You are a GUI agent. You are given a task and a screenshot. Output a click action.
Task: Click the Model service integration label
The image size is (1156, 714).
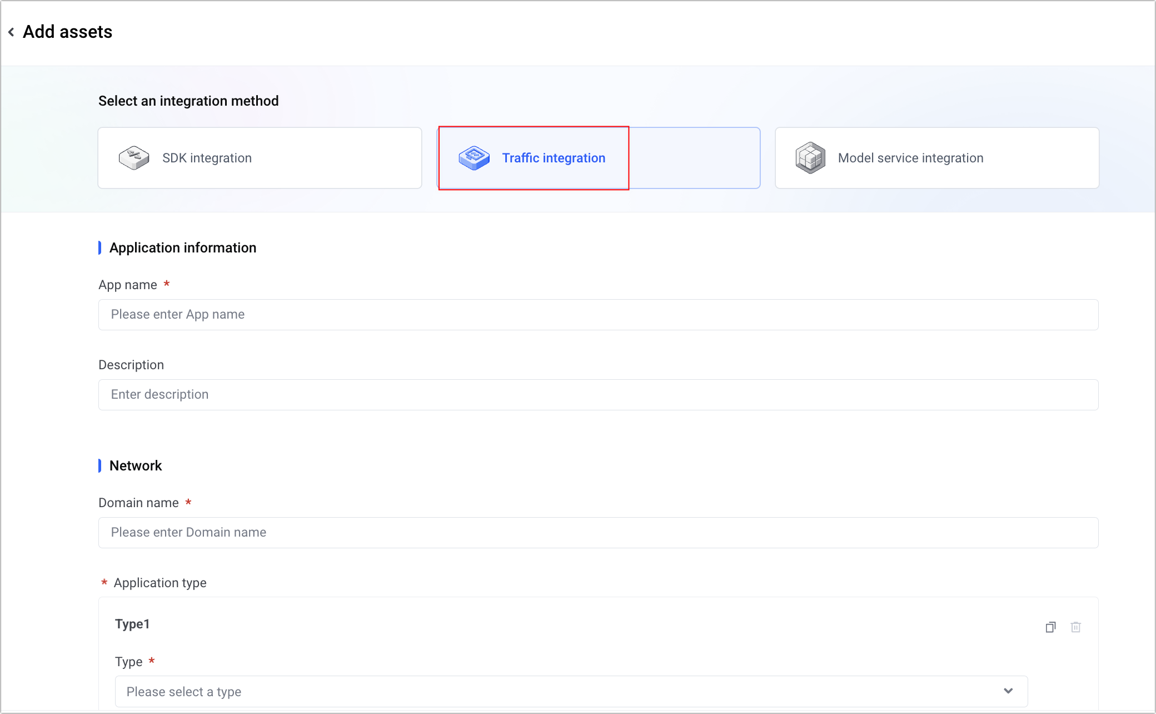pos(910,158)
